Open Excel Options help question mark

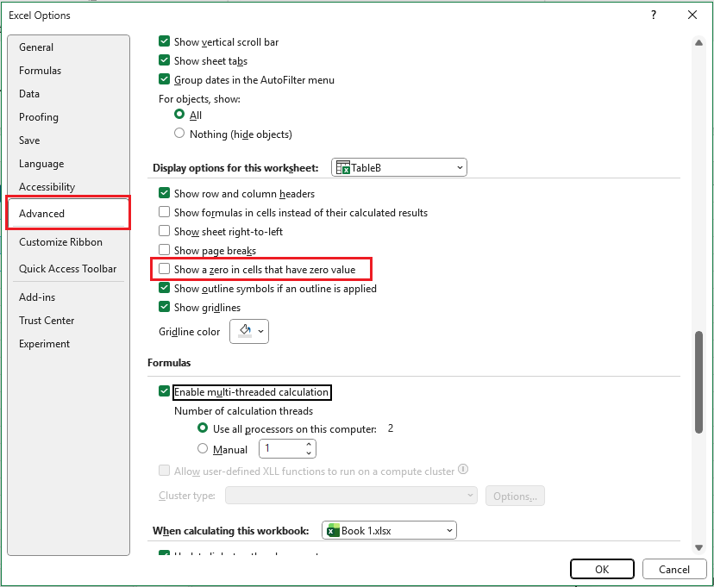click(654, 15)
